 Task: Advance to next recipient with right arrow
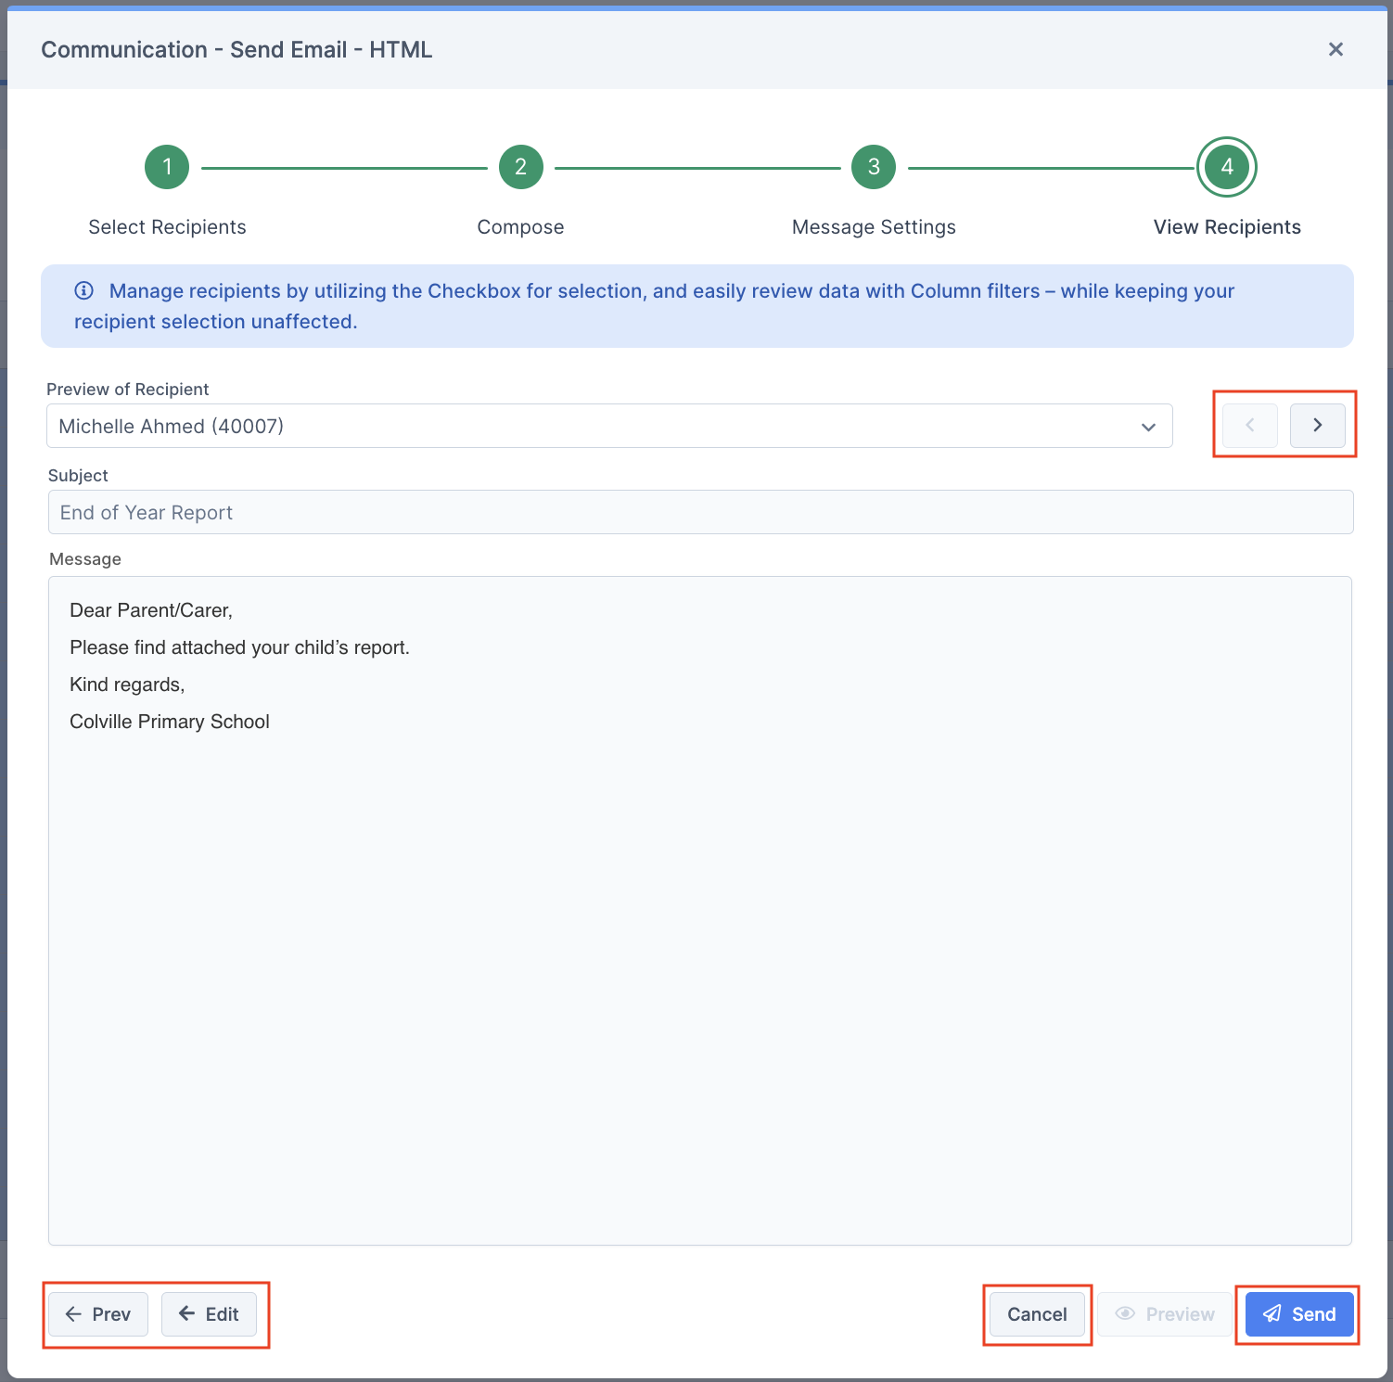(x=1318, y=425)
